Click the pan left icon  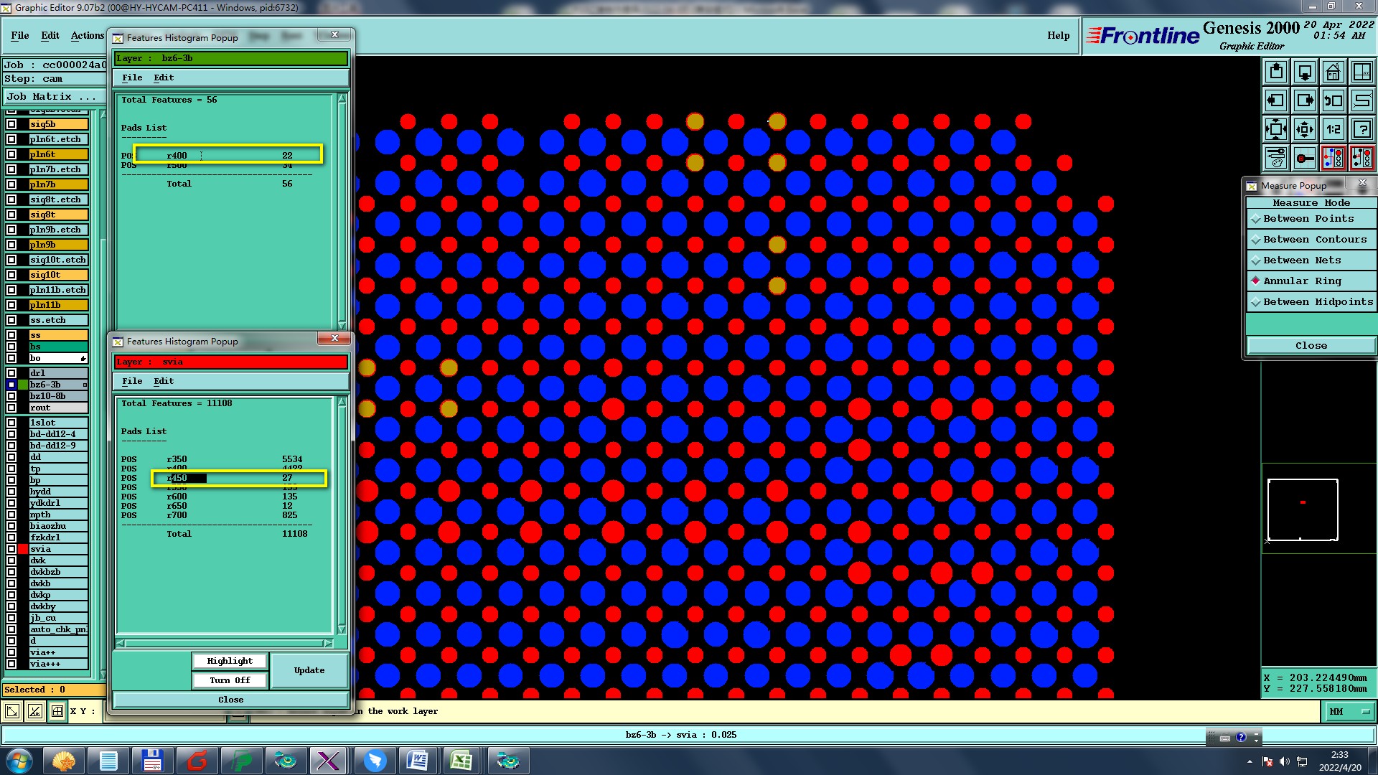(x=1276, y=100)
